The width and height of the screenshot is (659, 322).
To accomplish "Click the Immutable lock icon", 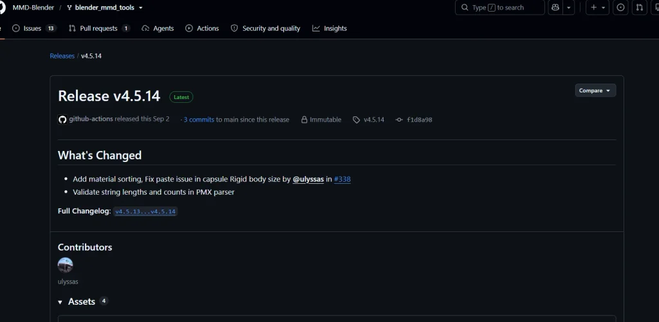I will pos(304,120).
